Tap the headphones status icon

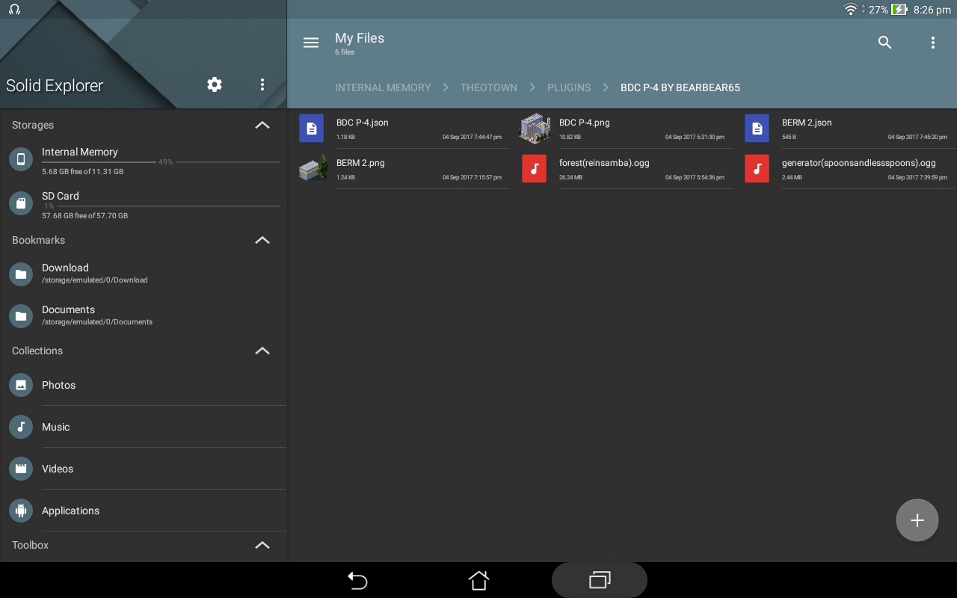14,10
